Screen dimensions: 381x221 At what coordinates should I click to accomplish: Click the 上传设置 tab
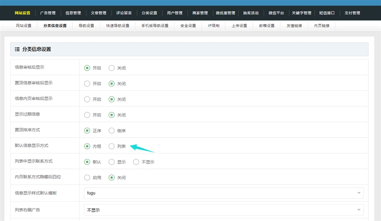point(239,26)
